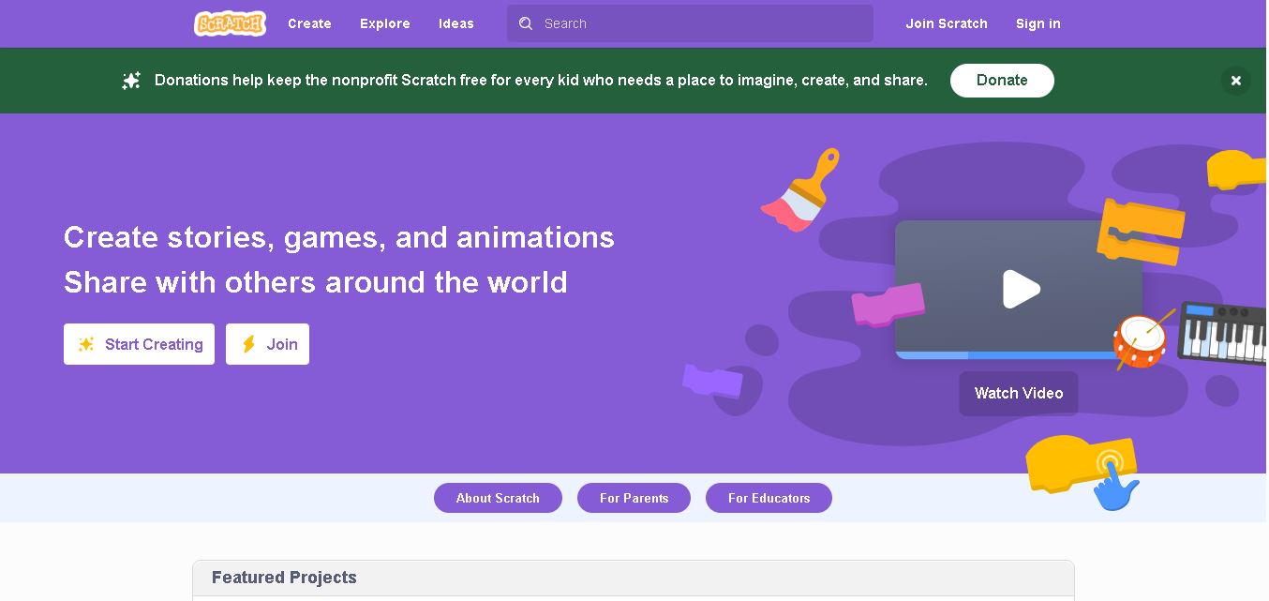Go to the Explore page
This screenshot has height=601, width=1269.
point(385,23)
